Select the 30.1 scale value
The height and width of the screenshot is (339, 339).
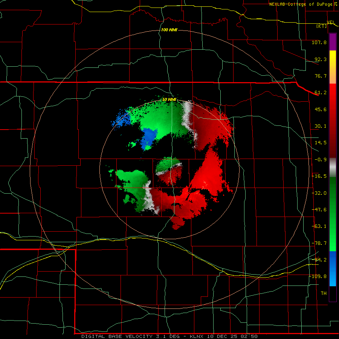321,126
